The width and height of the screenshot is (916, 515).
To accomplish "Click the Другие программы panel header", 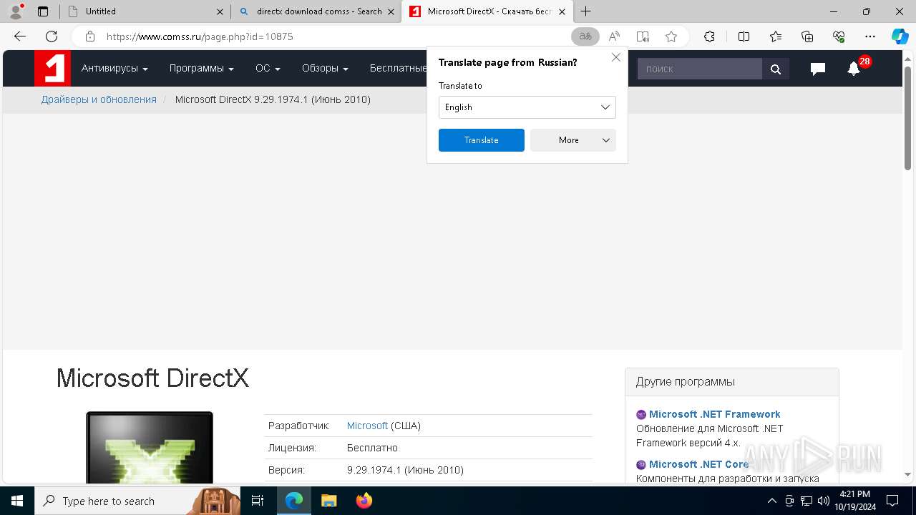I will pos(732,382).
